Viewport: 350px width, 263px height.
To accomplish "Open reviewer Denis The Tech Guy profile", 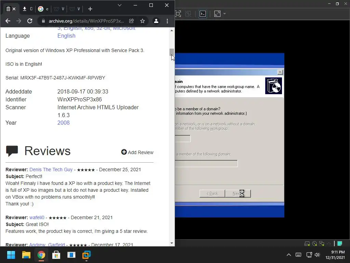I will pyautogui.click(x=51, y=170).
